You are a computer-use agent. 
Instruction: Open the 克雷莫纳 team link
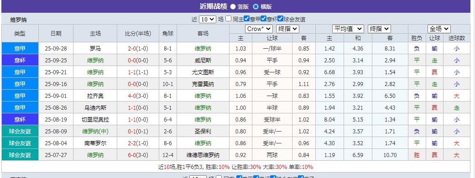pyautogui.click(x=203, y=84)
